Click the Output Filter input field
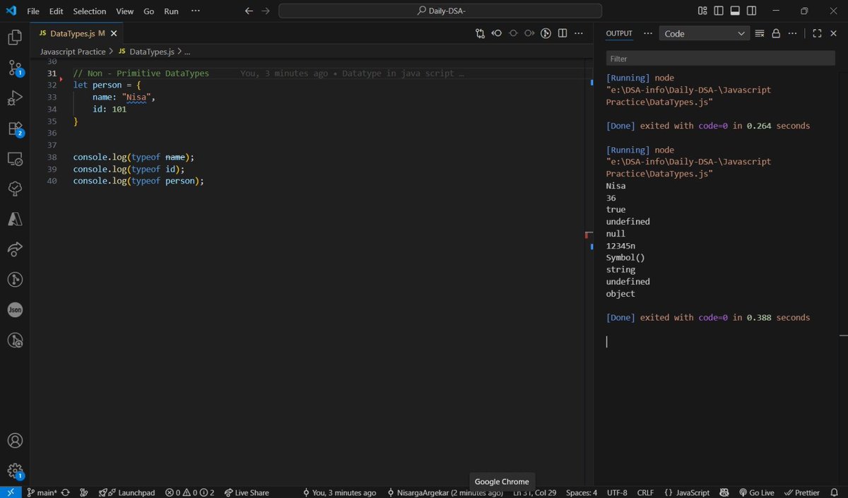Image resolution: width=848 pixels, height=498 pixels. click(x=720, y=59)
